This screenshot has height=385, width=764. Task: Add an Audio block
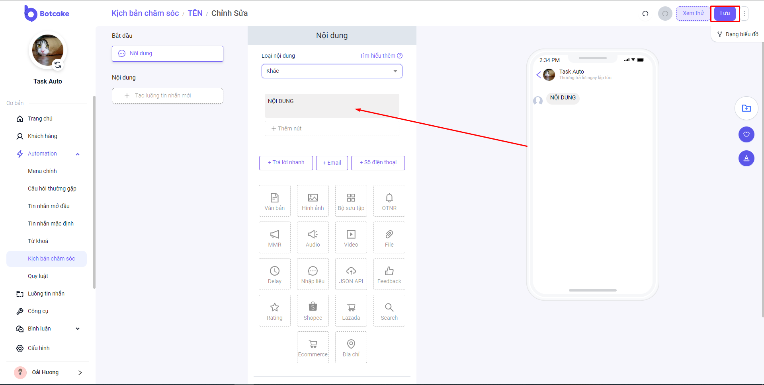[x=313, y=237]
